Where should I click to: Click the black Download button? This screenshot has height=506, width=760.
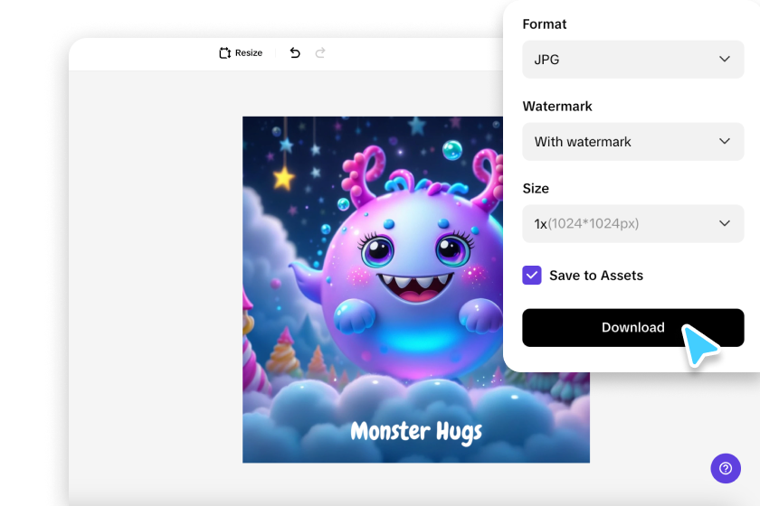tap(632, 328)
